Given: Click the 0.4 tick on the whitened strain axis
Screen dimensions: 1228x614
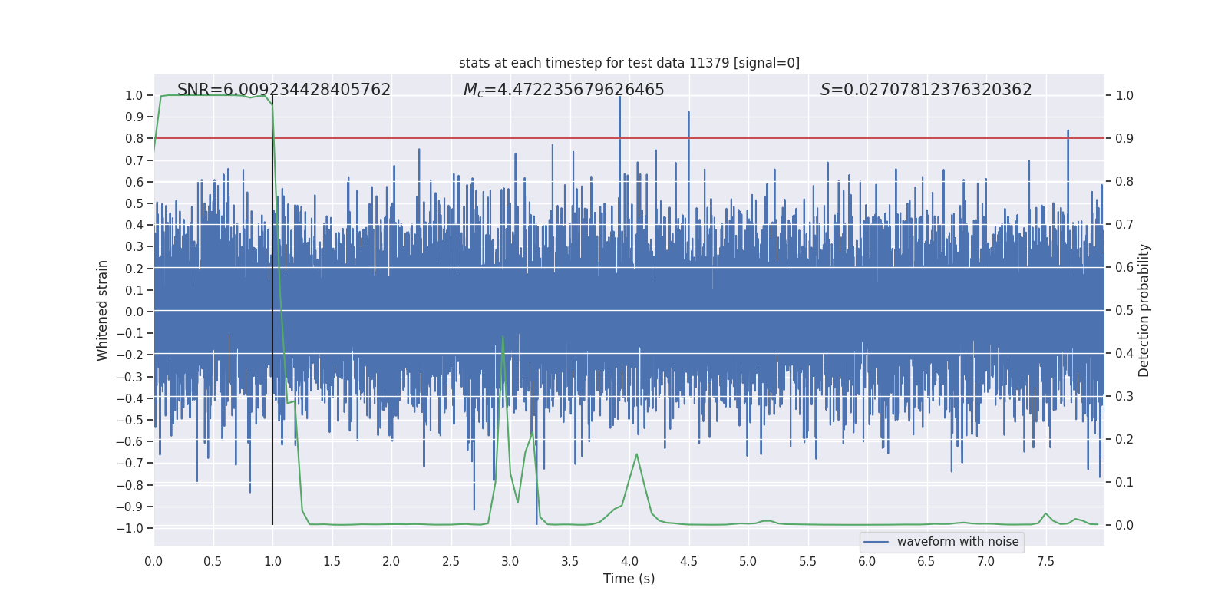Looking at the screenshot, I should coord(134,225).
